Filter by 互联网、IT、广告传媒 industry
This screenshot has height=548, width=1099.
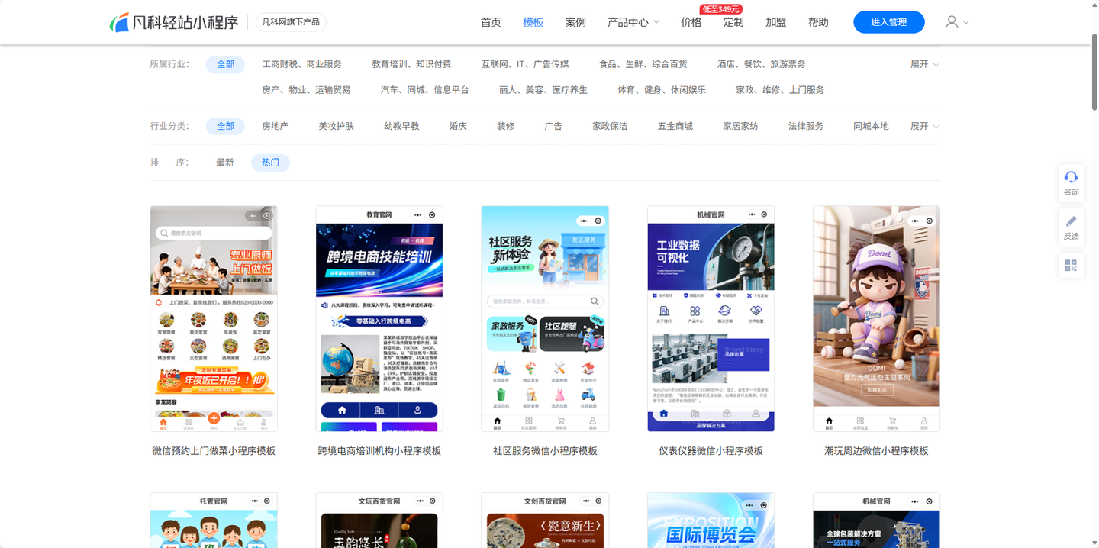(x=525, y=64)
